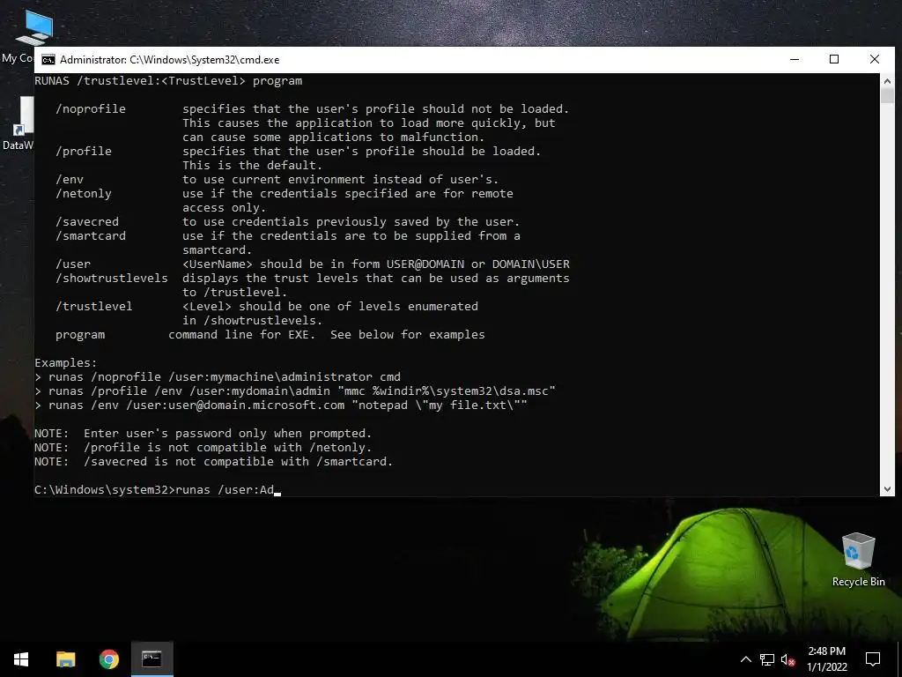The height and width of the screenshot is (677, 902).
Task: Click the 'RUNAS /trustlevel:<TrustLevel> program' line
Action: (x=168, y=80)
